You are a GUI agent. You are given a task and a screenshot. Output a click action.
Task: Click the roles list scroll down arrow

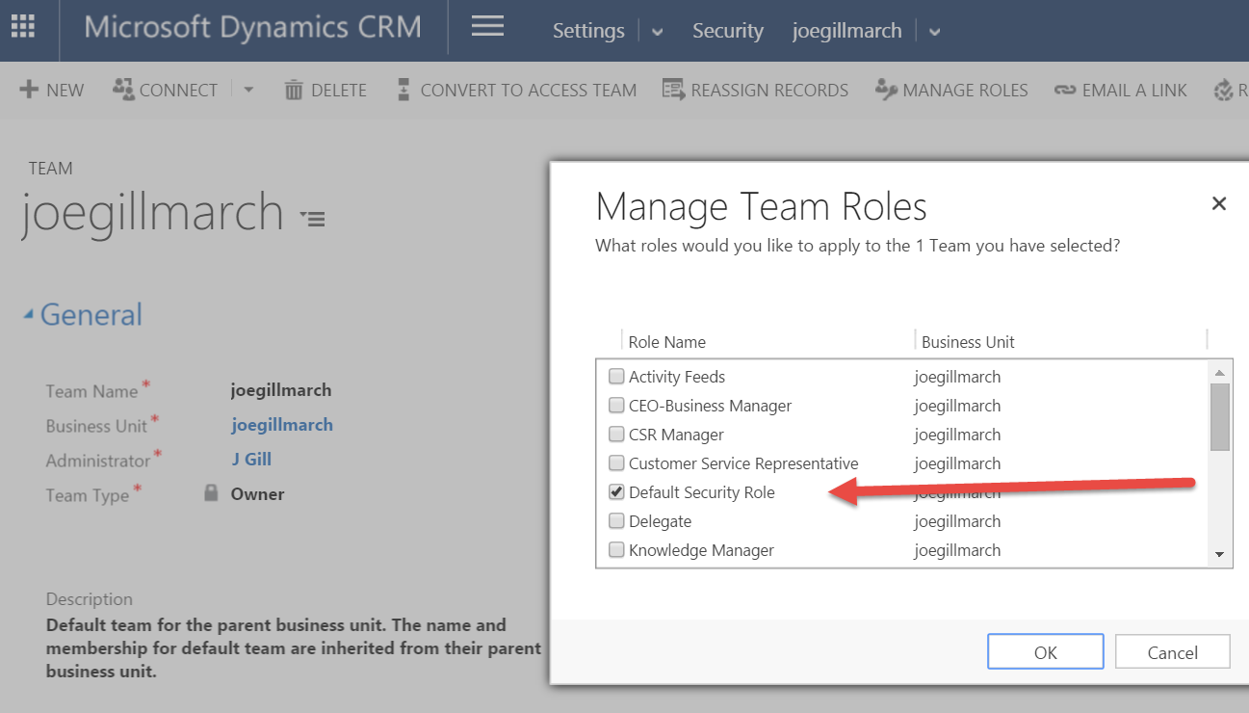[1220, 555]
